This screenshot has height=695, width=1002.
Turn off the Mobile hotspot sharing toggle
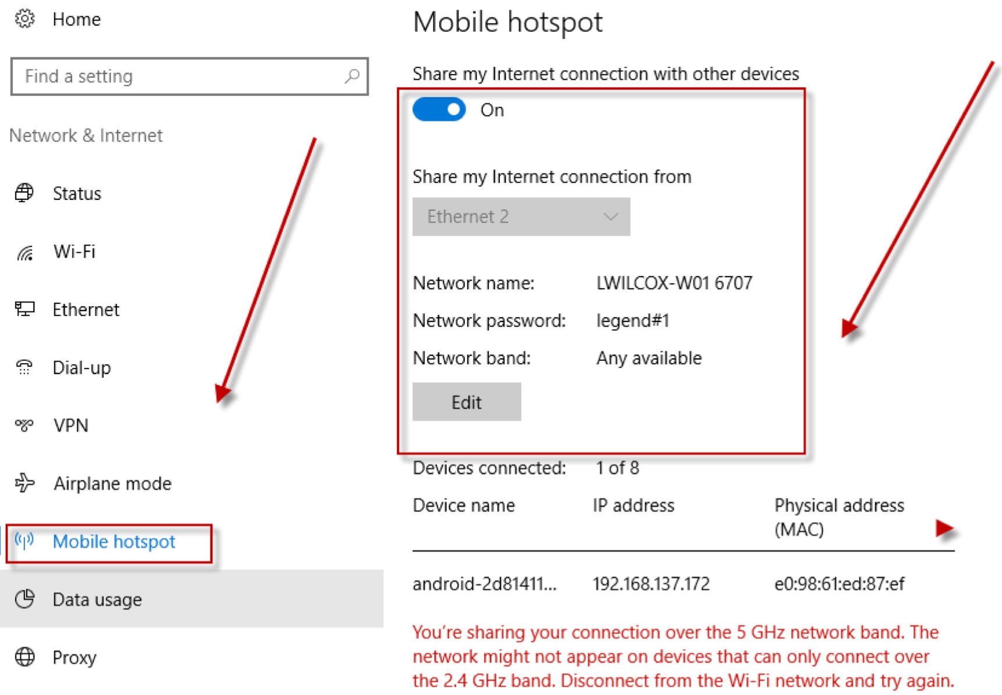click(x=439, y=110)
